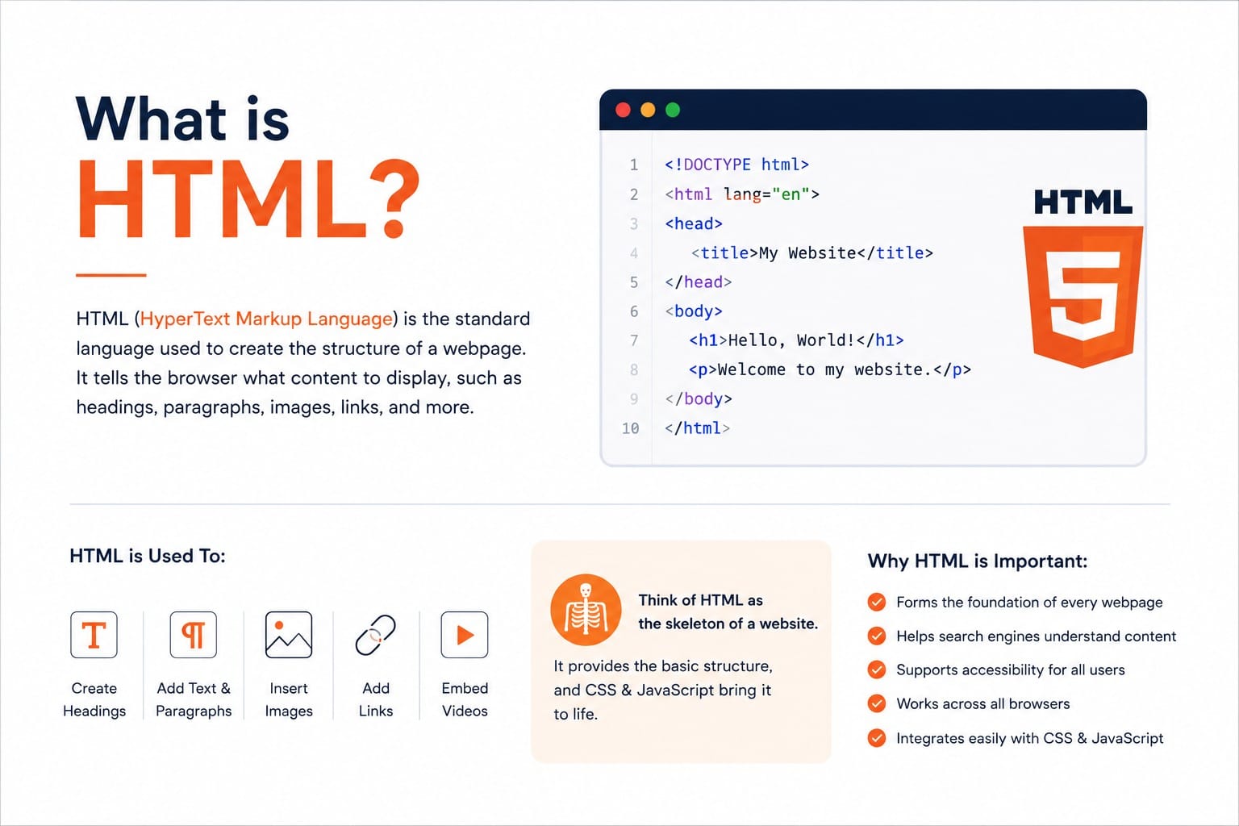The width and height of the screenshot is (1239, 826).
Task: Click the large orange "HTML?" title
Action: point(248,199)
